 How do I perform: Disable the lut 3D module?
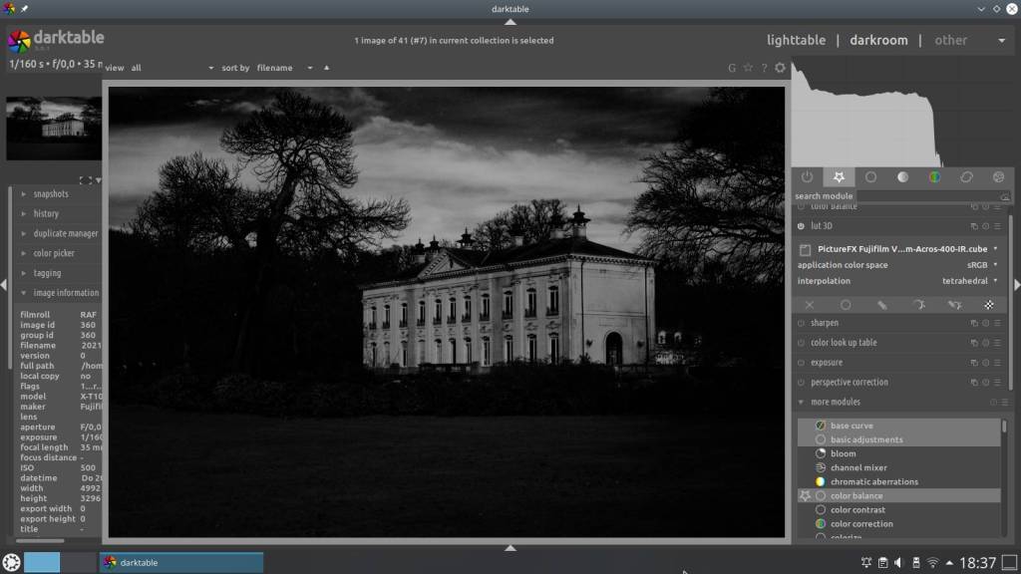tap(801, 226)
